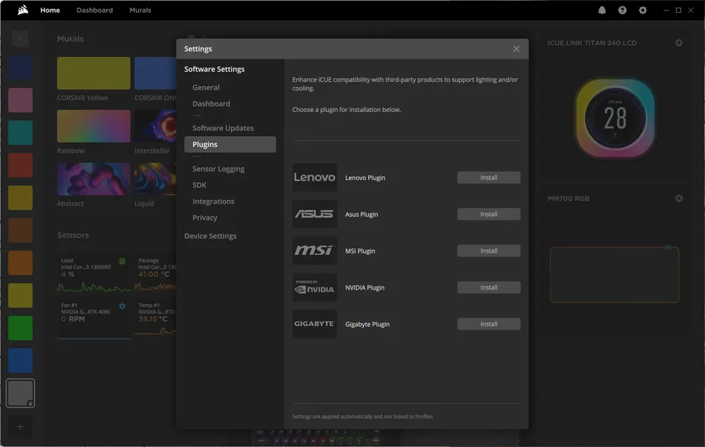Image resolution: width=705 pixels, height=447 pixels.
Task: Select the Plugins settings page
Action: pos(231,144)
